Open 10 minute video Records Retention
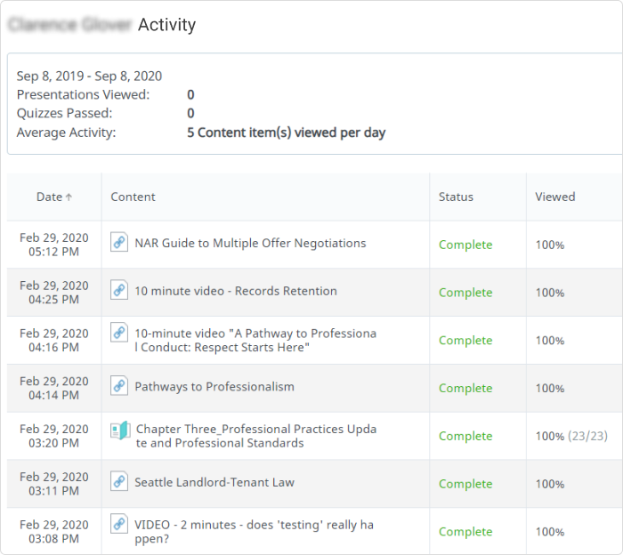This screenshot has width=623, height=555. pyautogui.click(x=236, y=291)
